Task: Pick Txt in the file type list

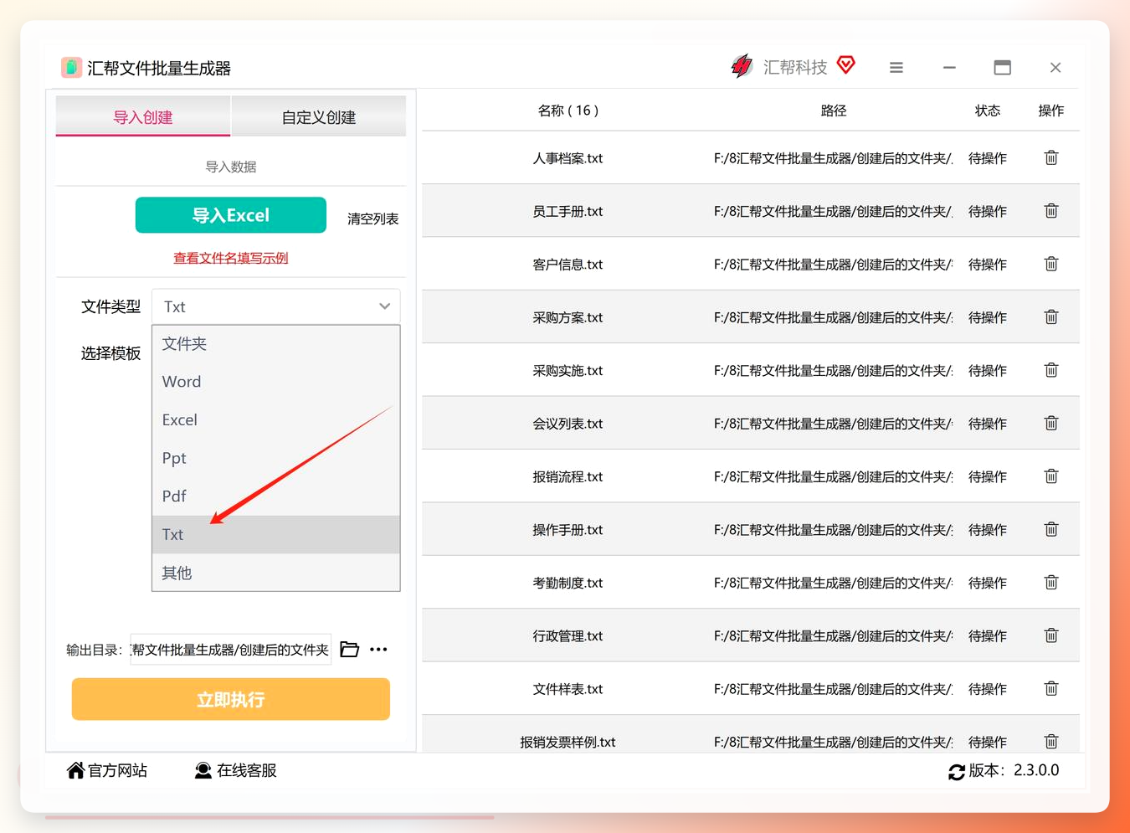Action: [x=276, y=535]
